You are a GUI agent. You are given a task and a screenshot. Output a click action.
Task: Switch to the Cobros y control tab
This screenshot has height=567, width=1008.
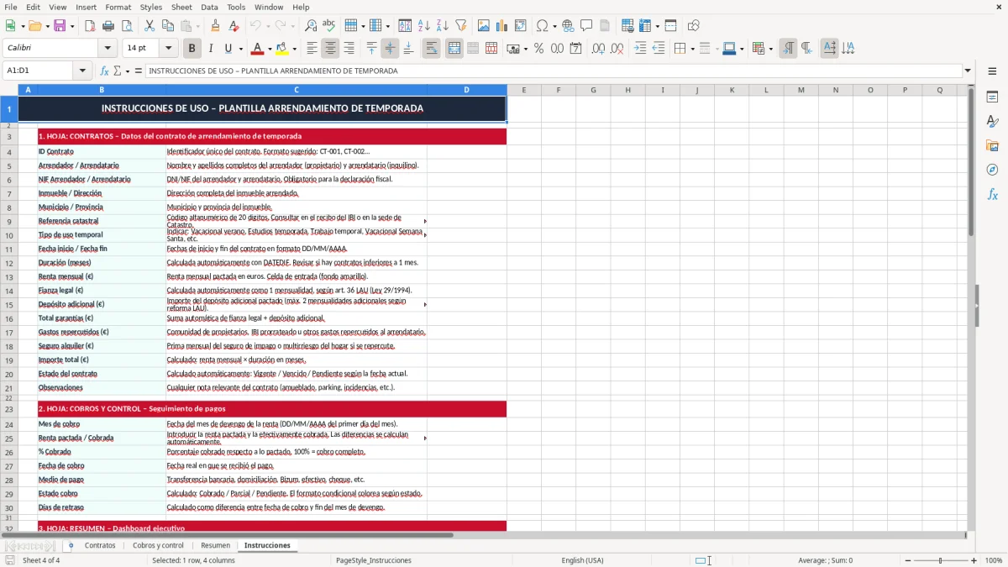click(x=158, y=545)
